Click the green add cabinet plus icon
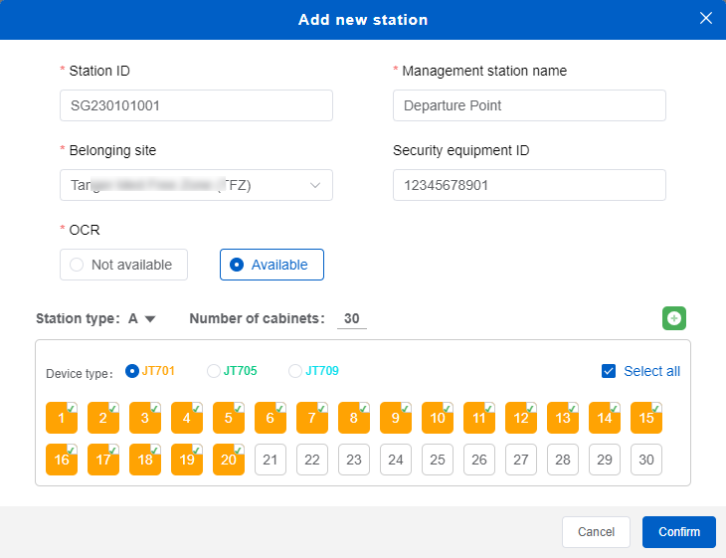This screenshot has width=726, height=558. 673,318
